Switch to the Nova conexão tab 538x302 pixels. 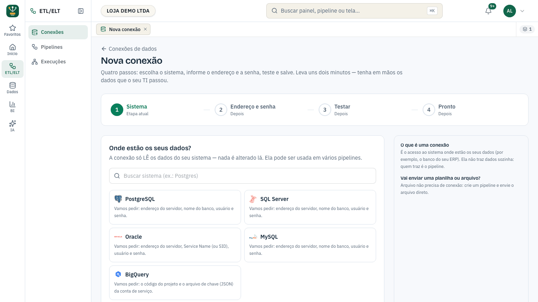pyautogui.click(x=123, y=29)
